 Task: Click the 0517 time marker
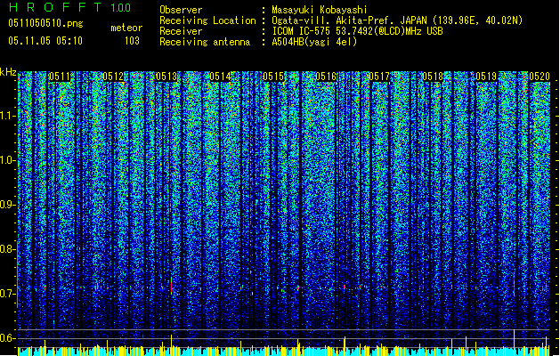click(379, 77)
